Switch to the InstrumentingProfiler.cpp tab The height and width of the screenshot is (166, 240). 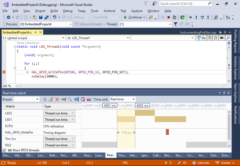pyautogui.click(x=198, y=32)
